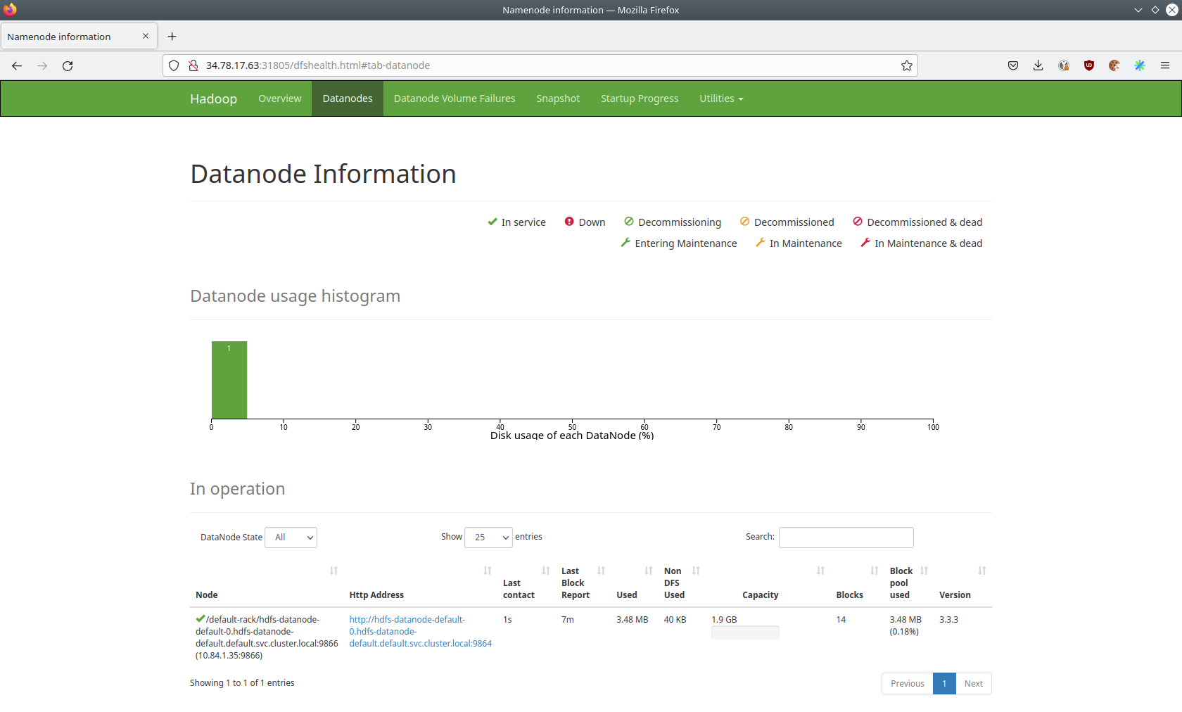Screen dimensions: 1182x712
Task: Open the Datanode Volume Failures tab
Action: coord(454,98)
